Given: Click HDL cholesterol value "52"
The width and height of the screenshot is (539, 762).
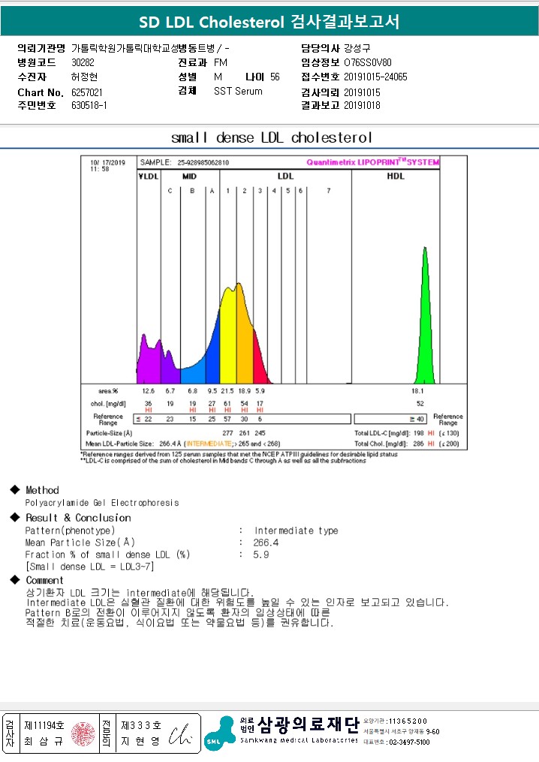Looking at the screenshot, I should (420, 403).
